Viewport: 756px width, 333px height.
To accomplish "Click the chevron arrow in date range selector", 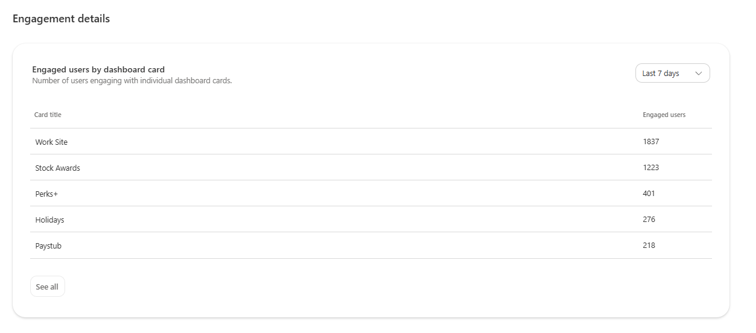I will click(699, 74).
